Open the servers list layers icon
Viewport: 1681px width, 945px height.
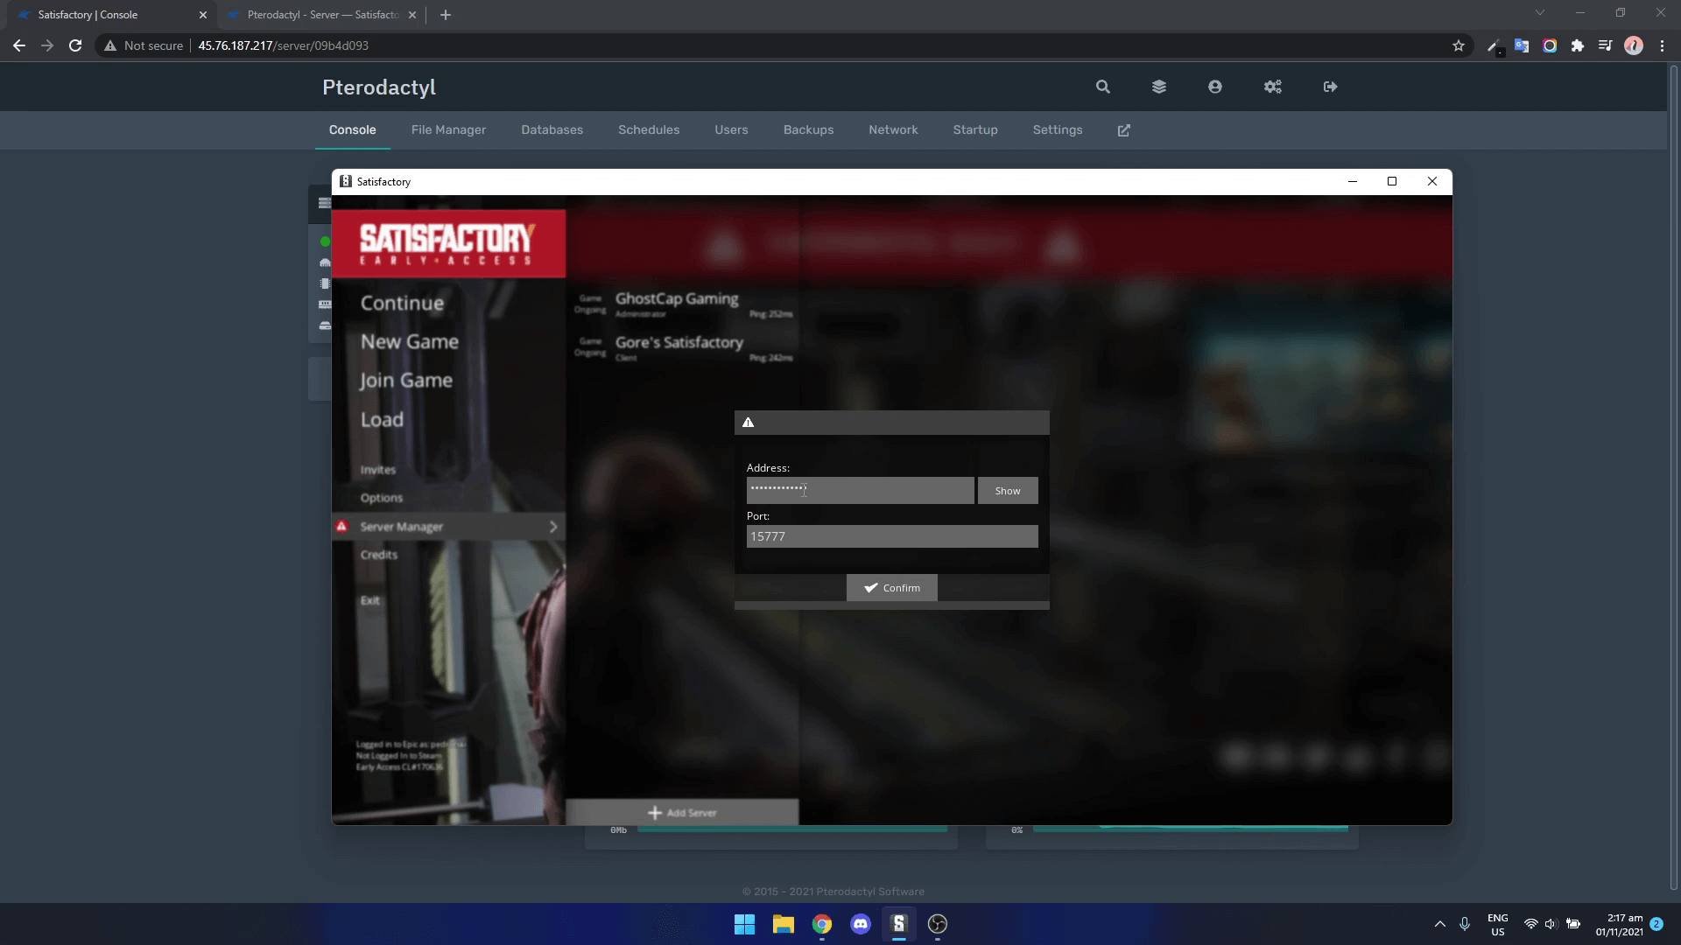pos(1159,87)
